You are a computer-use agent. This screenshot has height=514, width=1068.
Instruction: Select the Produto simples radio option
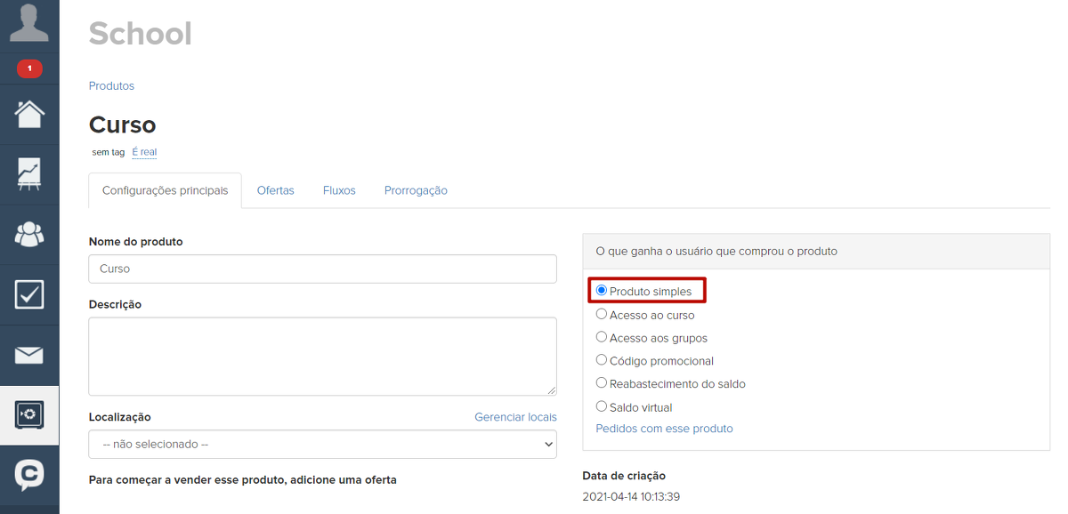pyautogui.click(x=602, y=291)
